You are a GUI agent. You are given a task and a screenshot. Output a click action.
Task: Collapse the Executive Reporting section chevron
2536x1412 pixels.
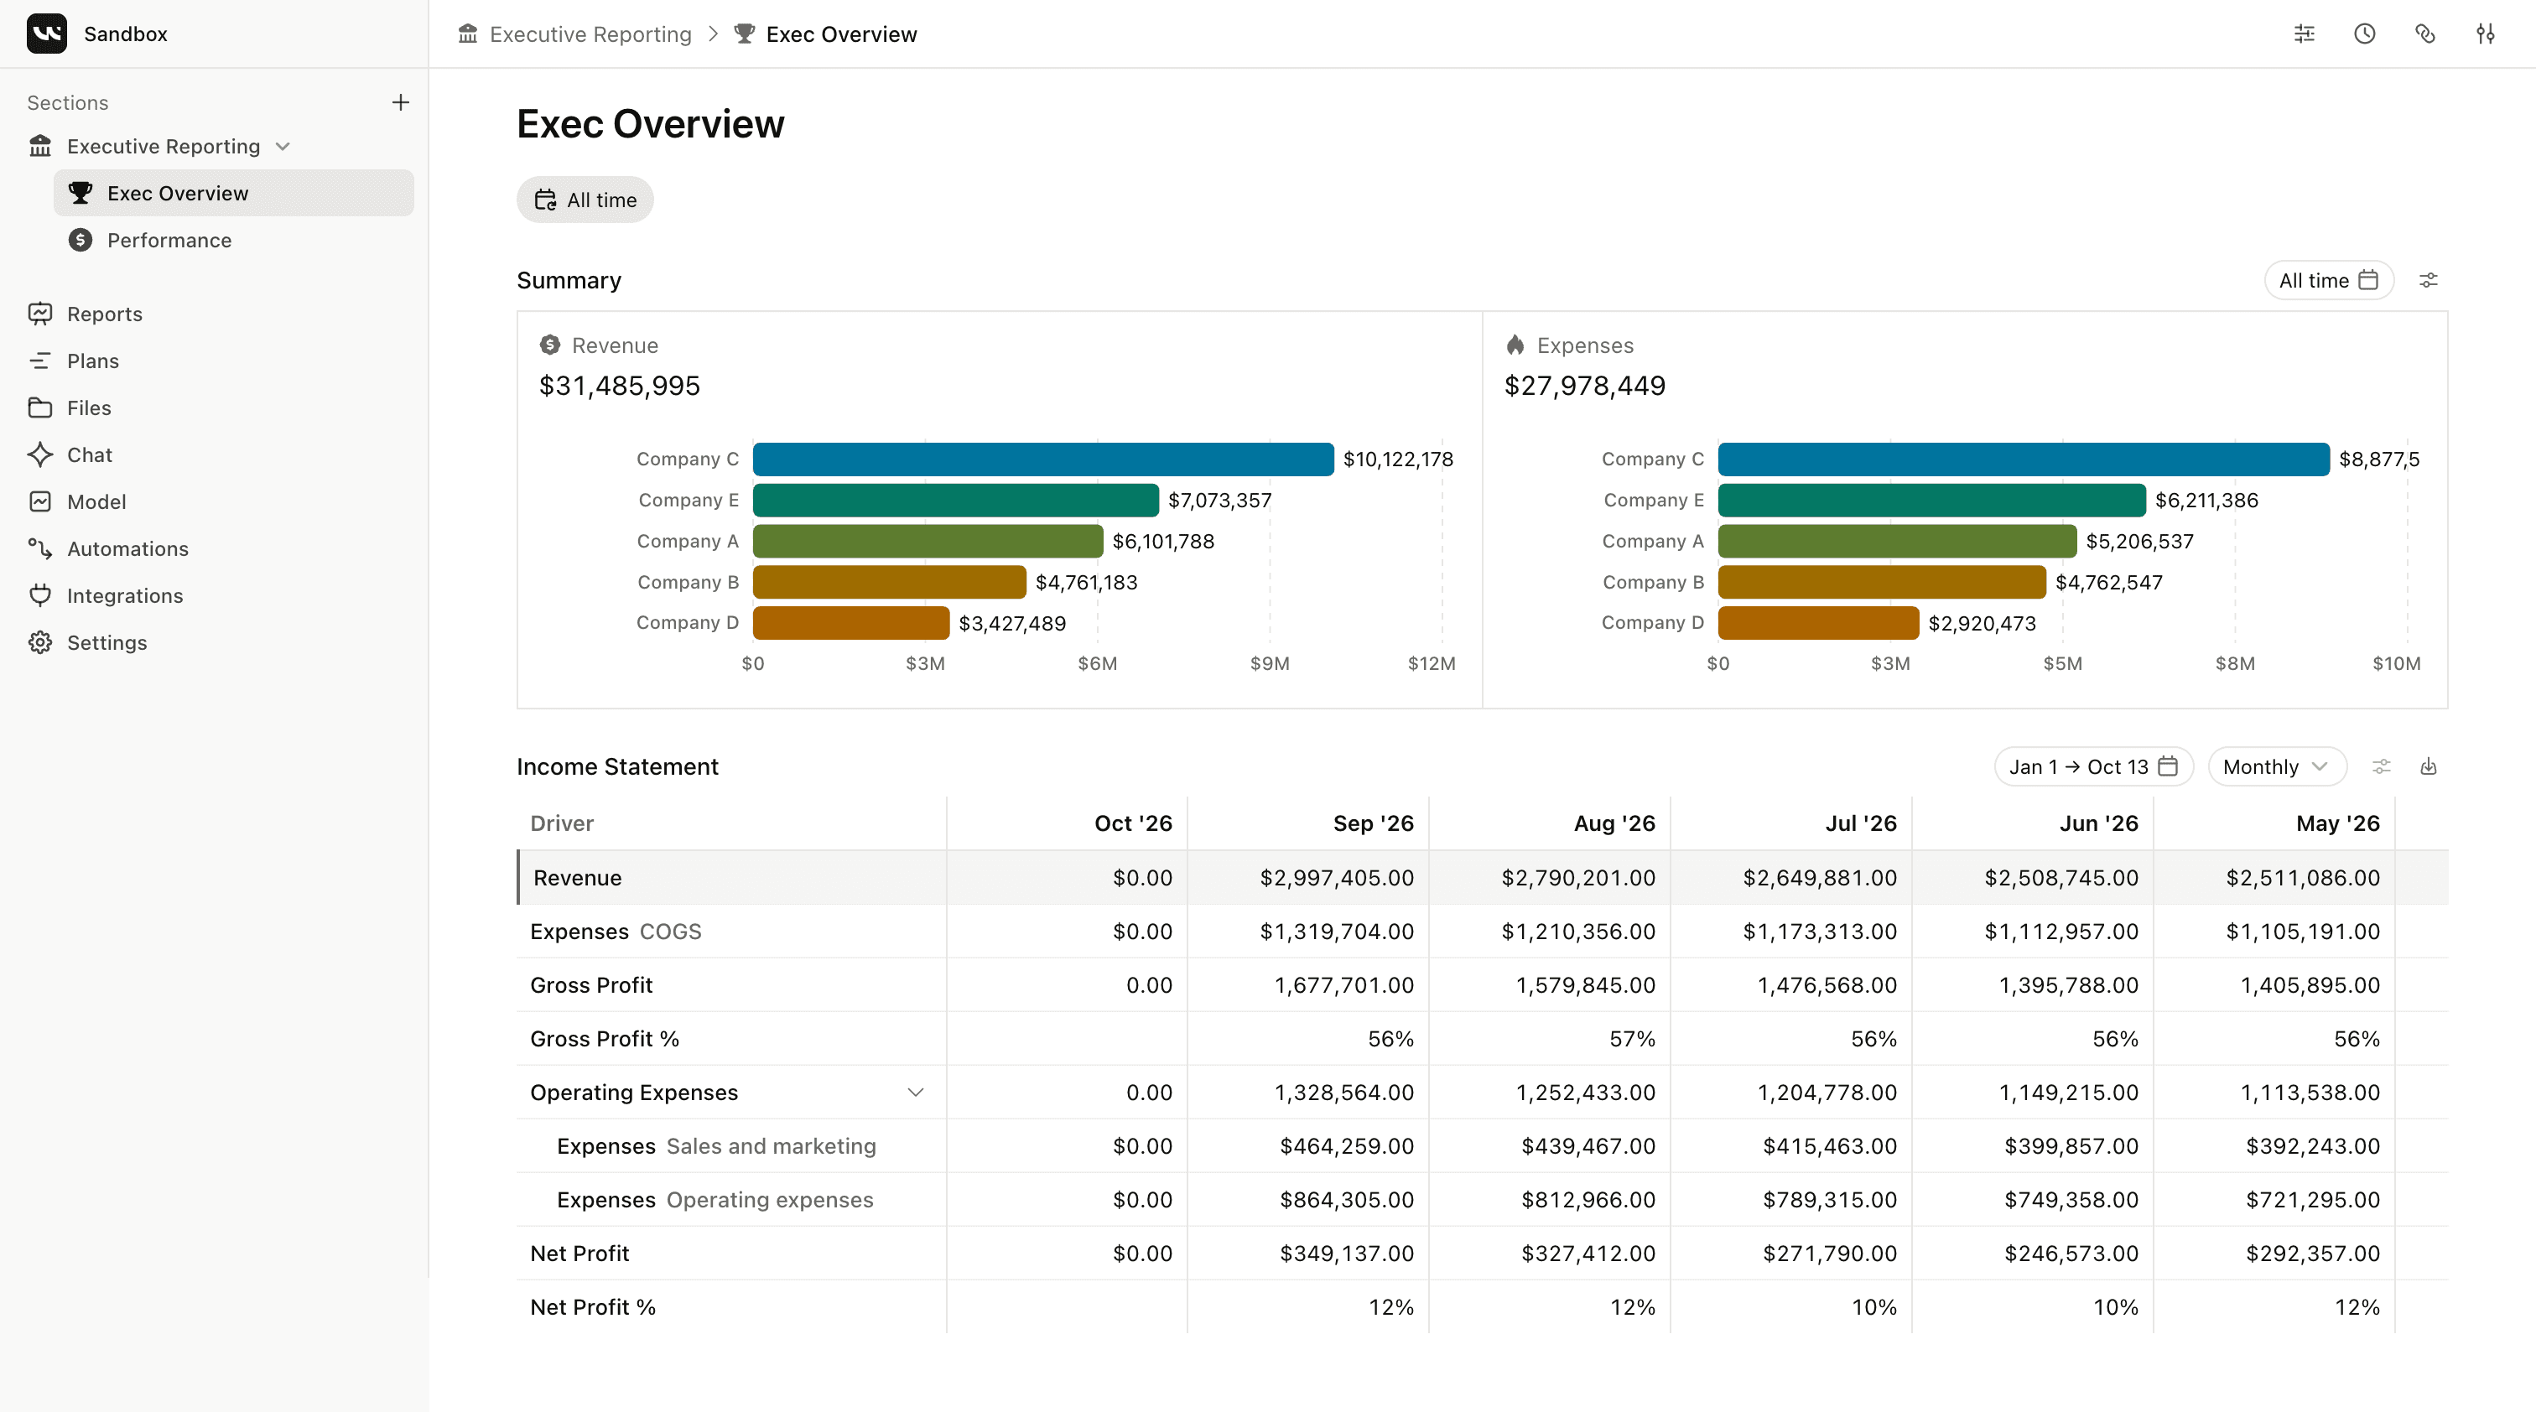point(283,147)
